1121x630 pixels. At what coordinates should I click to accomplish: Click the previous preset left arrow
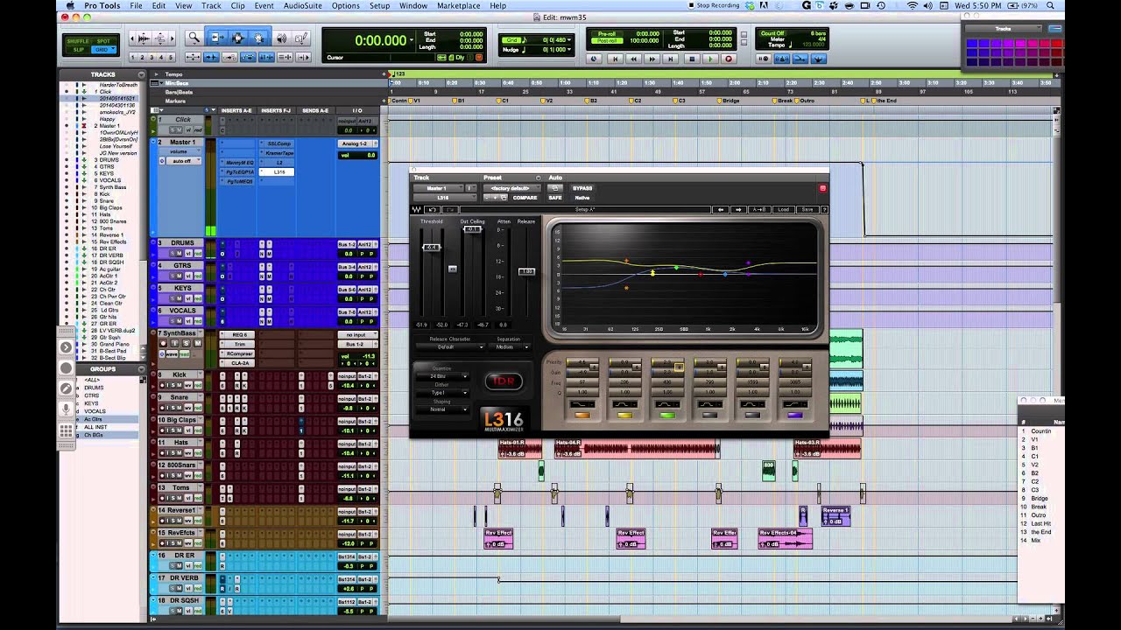click(x=722, y=209)
